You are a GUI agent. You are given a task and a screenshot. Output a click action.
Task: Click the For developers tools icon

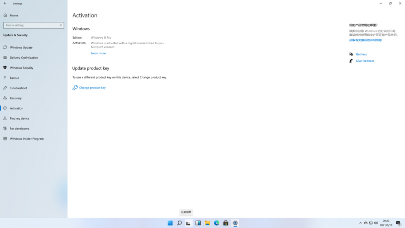(5, 129)
